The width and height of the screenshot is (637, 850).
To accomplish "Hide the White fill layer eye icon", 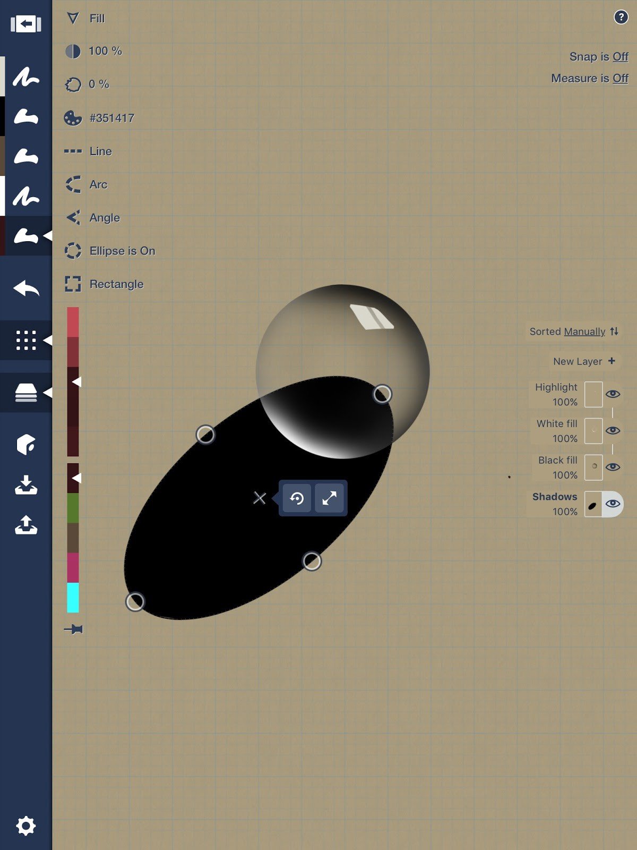I will 613,430.
